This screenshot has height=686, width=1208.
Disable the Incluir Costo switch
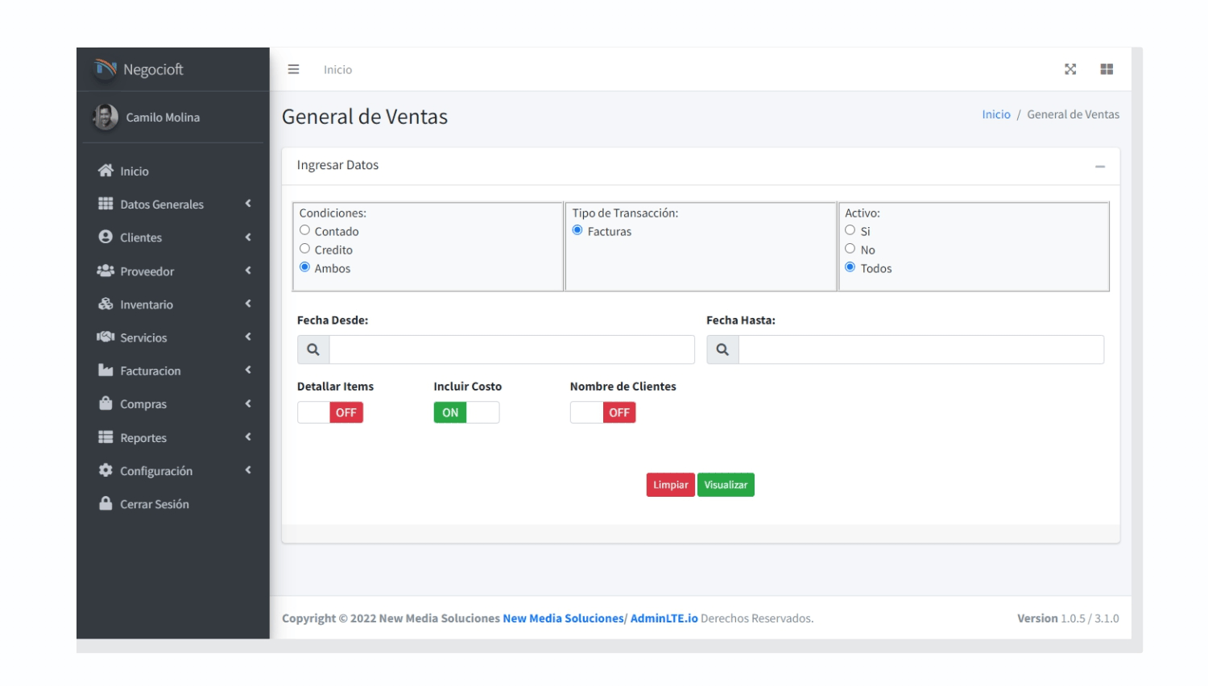tap(466, 412)
